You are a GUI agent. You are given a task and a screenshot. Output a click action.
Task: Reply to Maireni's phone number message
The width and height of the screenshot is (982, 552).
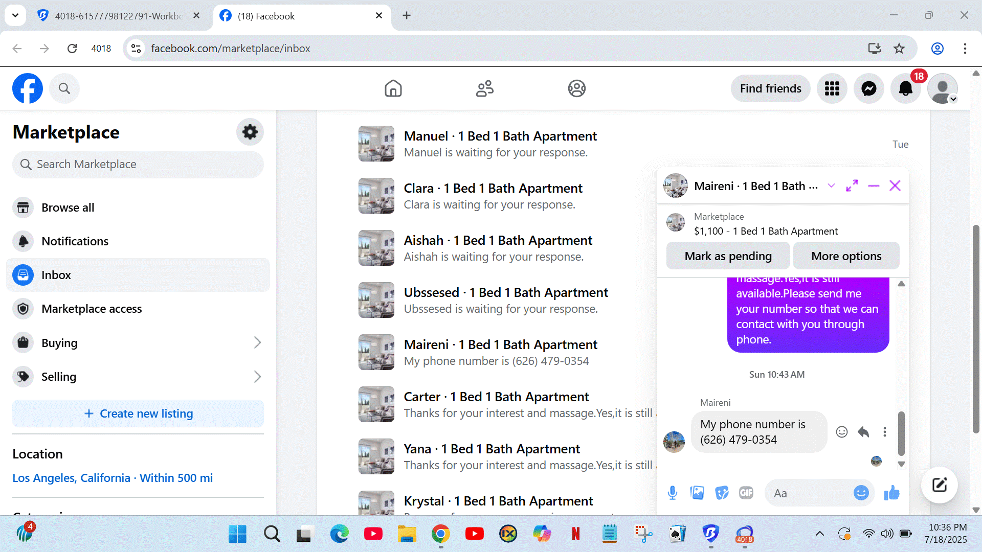[863, 432]
